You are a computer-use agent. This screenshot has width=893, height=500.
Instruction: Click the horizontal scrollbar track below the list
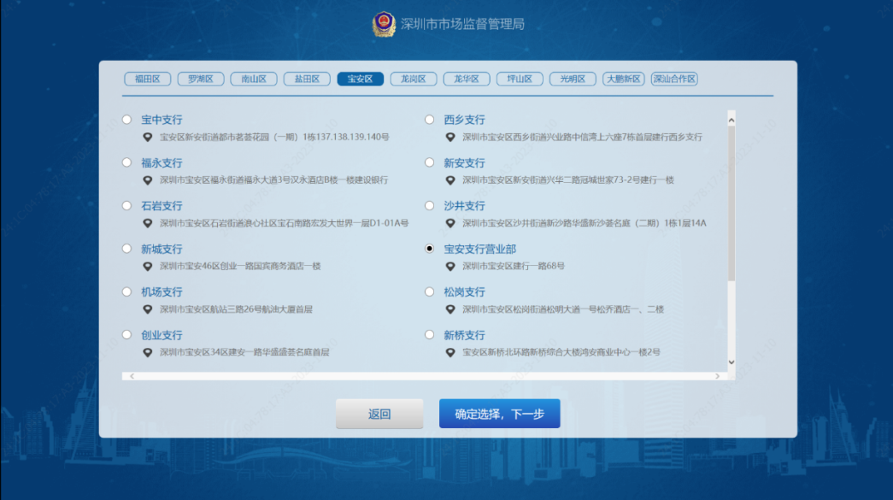(425, 376)
